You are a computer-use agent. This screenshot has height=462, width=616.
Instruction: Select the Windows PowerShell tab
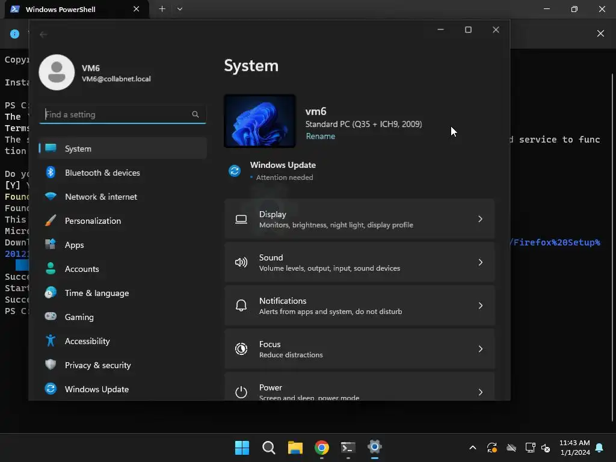pyautogui.click(x=76, y=9)
